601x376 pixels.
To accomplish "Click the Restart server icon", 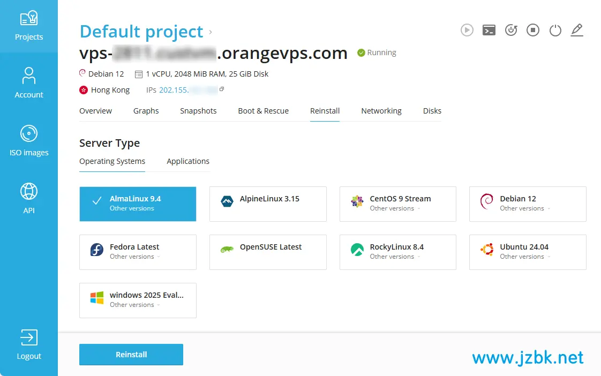I will click(x=511, y=30).
